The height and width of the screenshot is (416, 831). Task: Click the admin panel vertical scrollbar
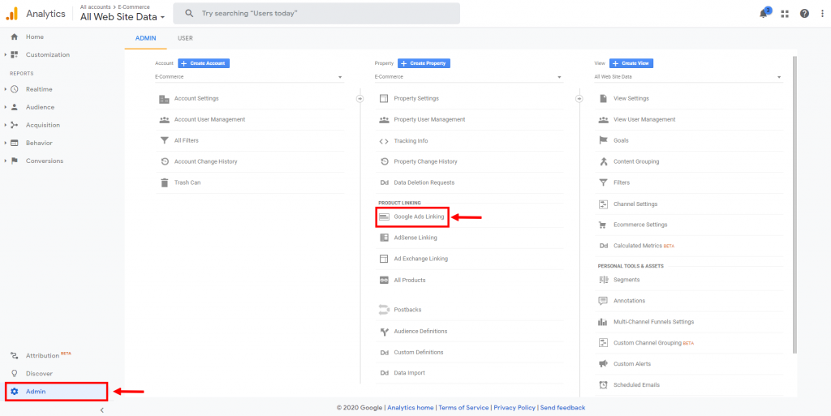point(794,204)
